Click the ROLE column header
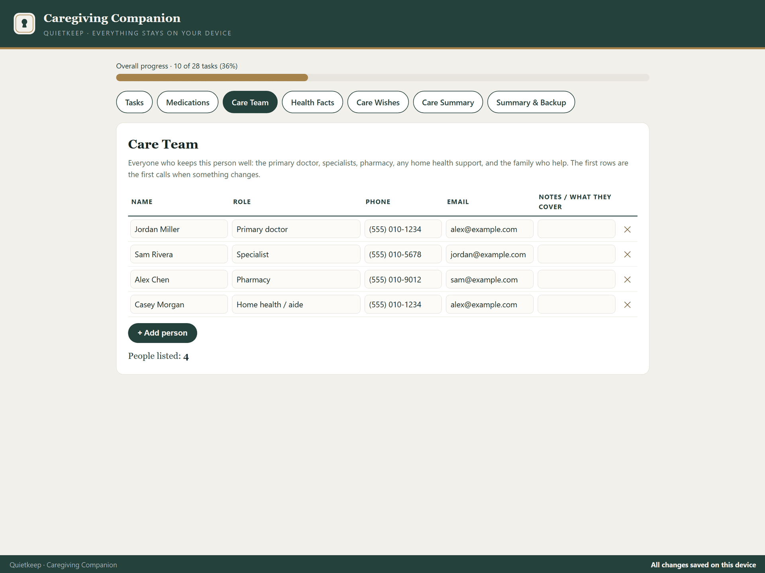 click(242, 202)
